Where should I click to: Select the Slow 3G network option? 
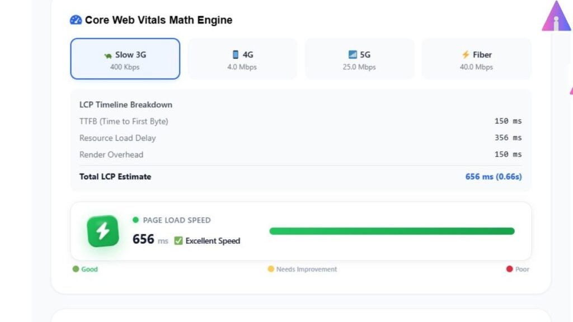(x=125, y=59)
